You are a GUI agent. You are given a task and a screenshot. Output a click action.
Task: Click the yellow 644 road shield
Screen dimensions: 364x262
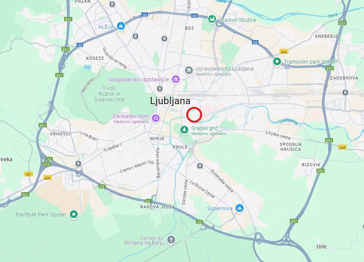pyautogui.click(x=284, y=52)
